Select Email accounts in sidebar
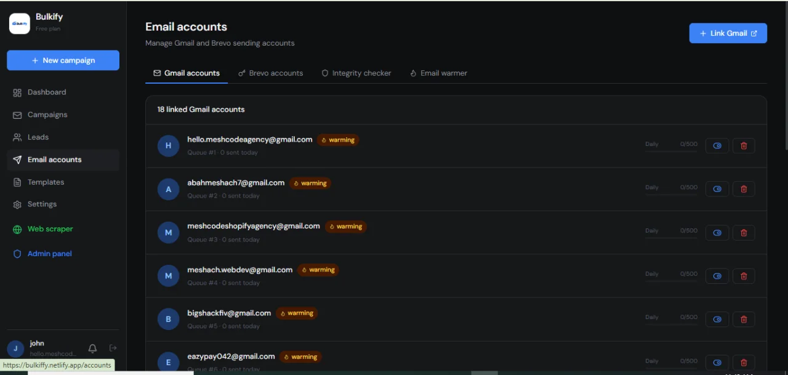The height and width of the screenshot is (375, 788). coord(63,159)
